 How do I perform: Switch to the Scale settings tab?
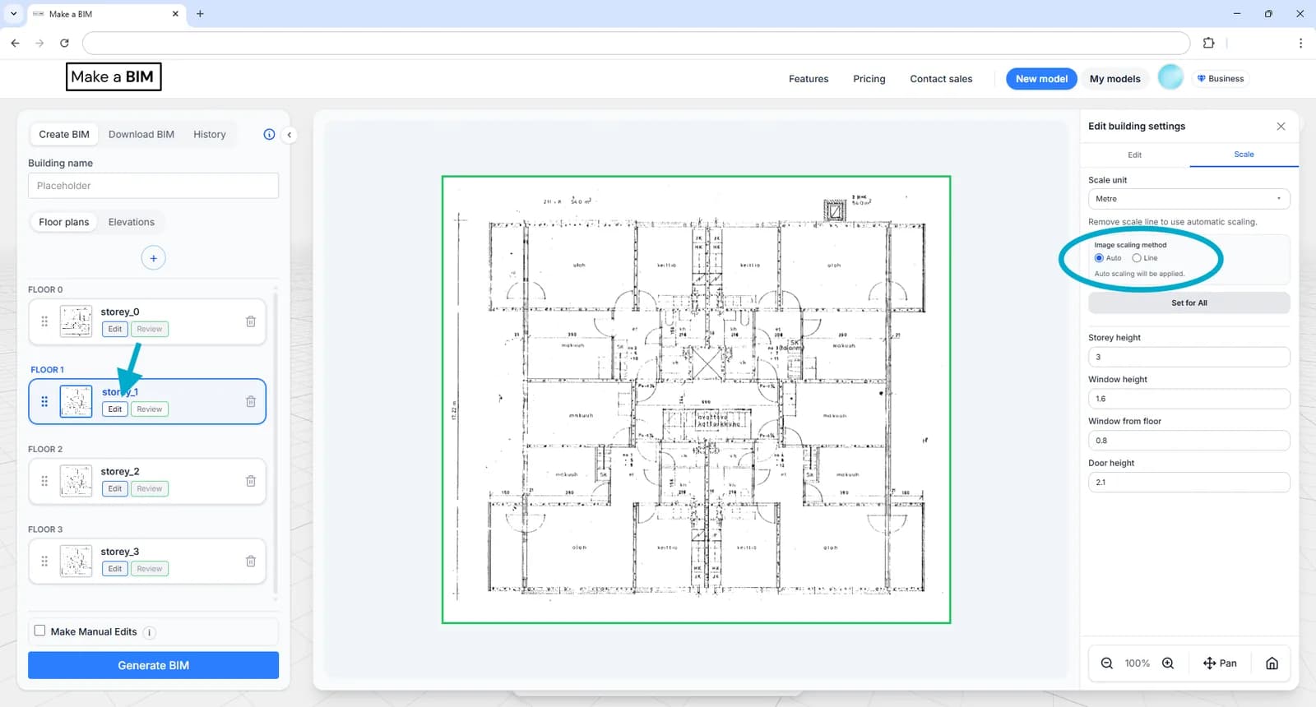(x=1244, y=155)
